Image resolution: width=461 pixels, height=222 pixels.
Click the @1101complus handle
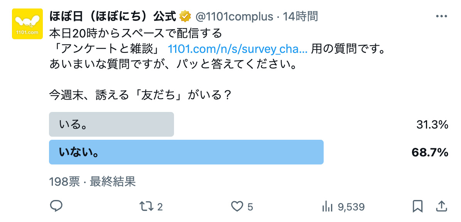234,17
